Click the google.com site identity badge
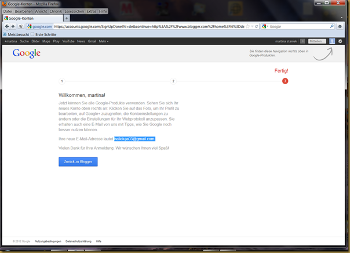350x253 pixels. [39, 26]
